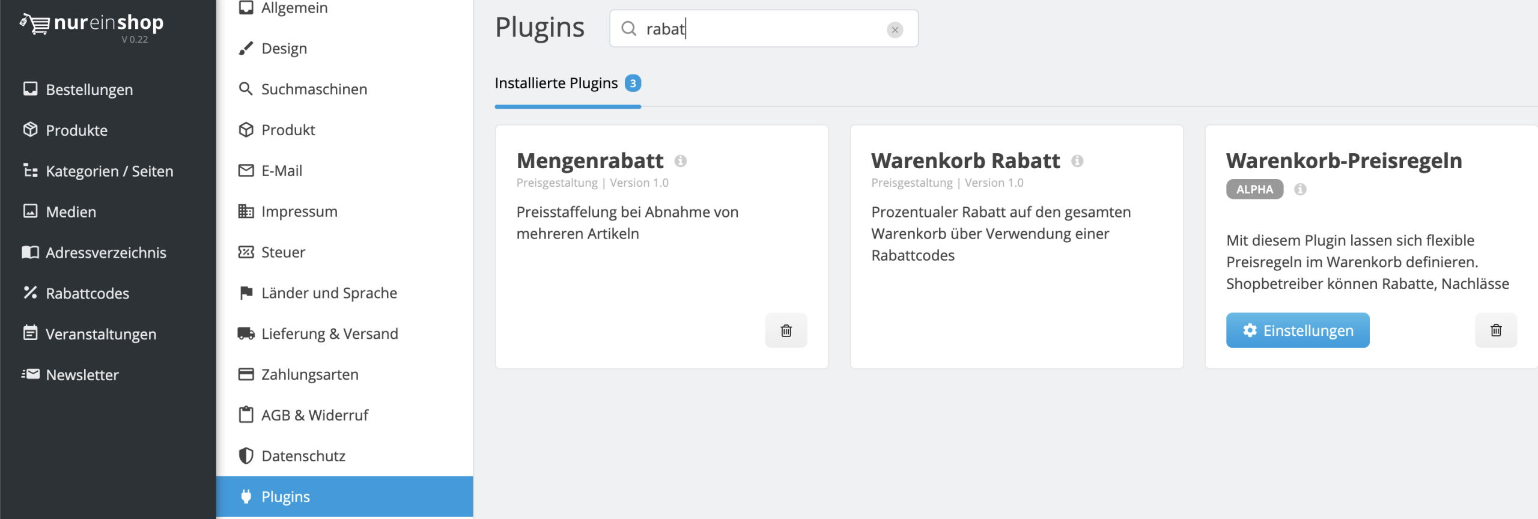Open Zahlungsarten settings

pos(309,374)
